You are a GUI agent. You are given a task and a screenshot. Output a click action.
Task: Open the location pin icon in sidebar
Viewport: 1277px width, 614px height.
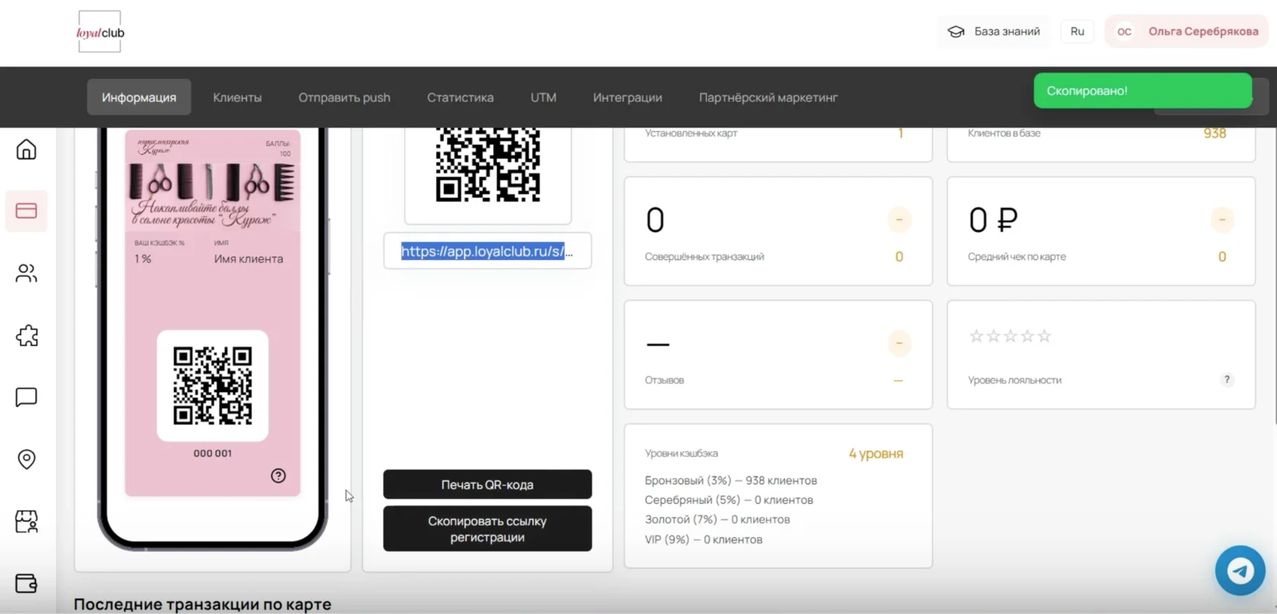pyautogui.click(x=27, y=459)
